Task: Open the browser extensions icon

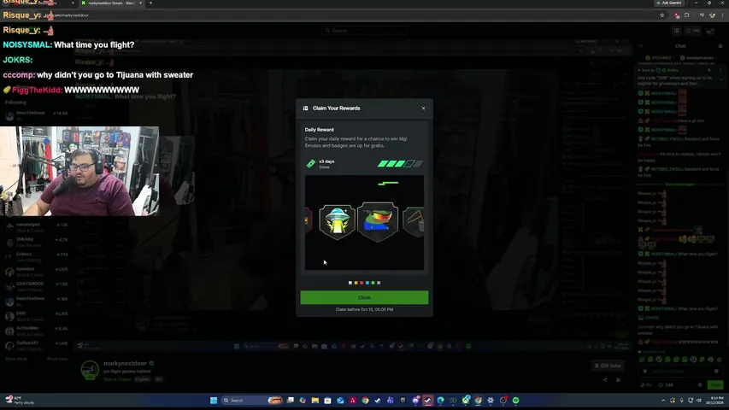Action: click(686, 15)
